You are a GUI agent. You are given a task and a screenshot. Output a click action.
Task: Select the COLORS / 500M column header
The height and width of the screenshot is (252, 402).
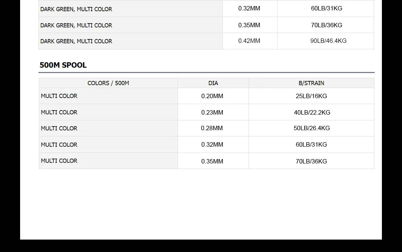pyautogui.click(x=108, y=83)
